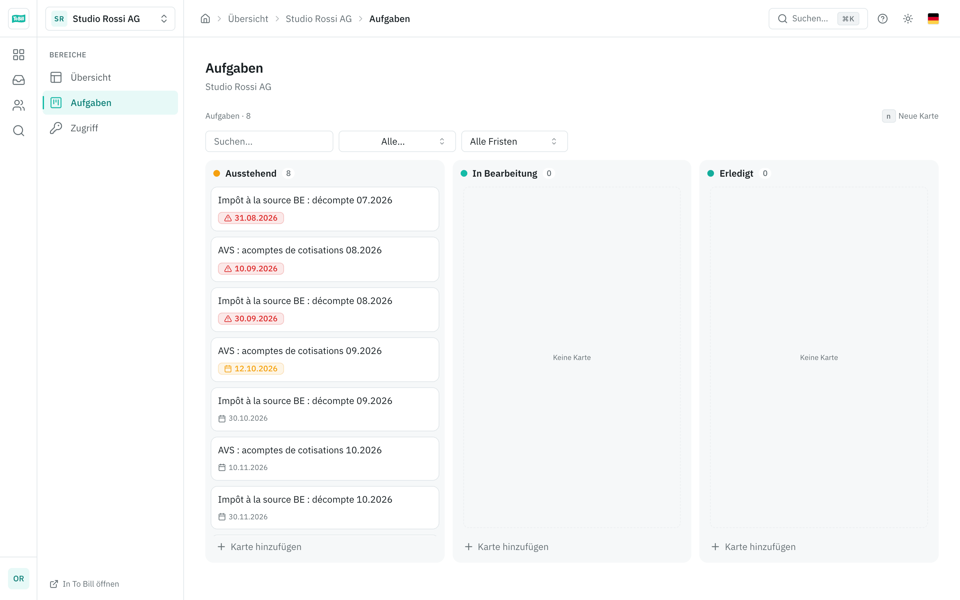Open card Impôt à la source BE décompte 09.2026
This screenshot has width=960, height=600.
tap(325, 409)
